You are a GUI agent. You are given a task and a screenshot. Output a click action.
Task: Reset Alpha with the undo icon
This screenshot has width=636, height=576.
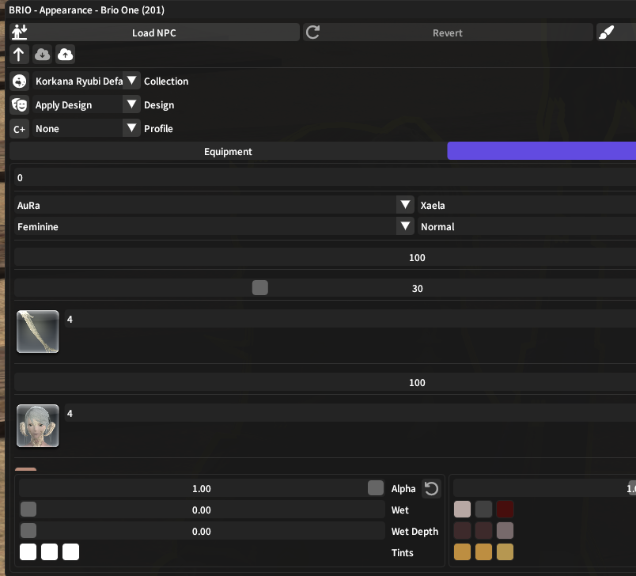click(x=431, y=488)
